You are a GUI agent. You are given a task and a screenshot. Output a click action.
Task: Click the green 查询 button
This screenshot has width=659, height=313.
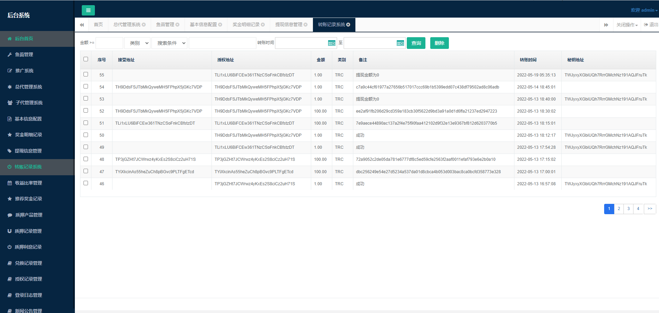416,43
